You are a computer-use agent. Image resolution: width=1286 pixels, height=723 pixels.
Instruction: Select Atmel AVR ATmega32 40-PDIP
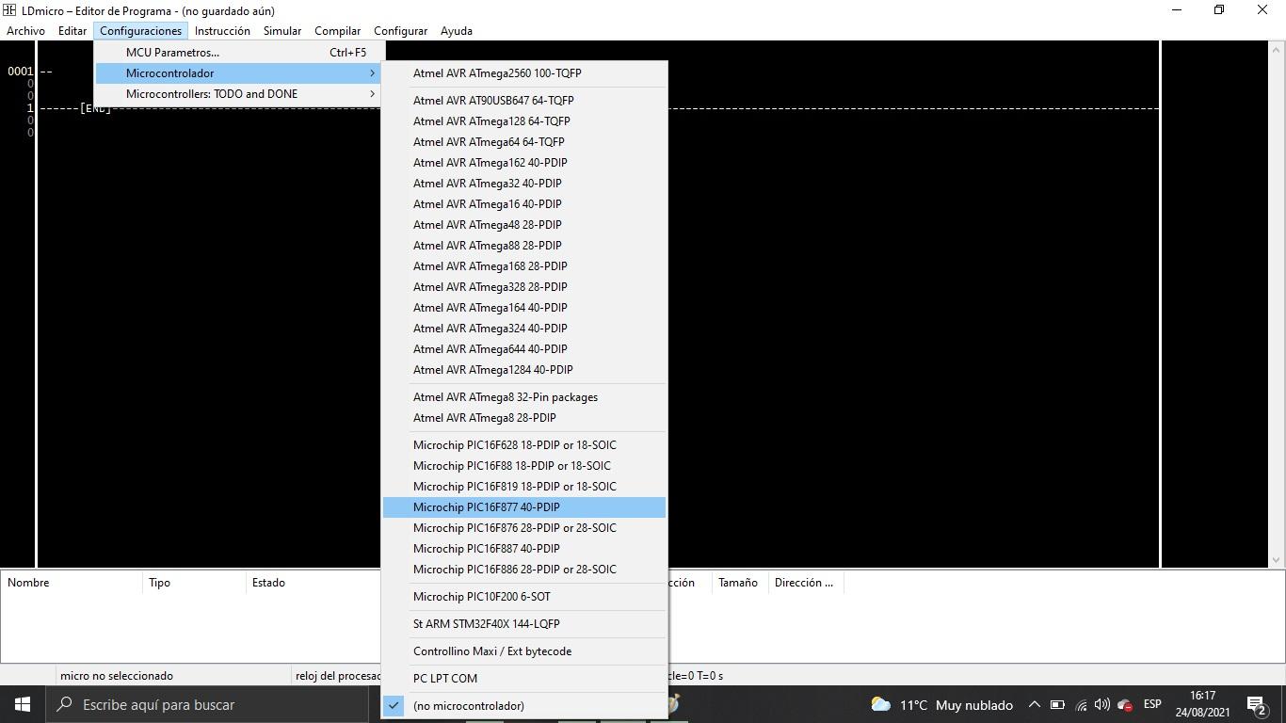524,184
